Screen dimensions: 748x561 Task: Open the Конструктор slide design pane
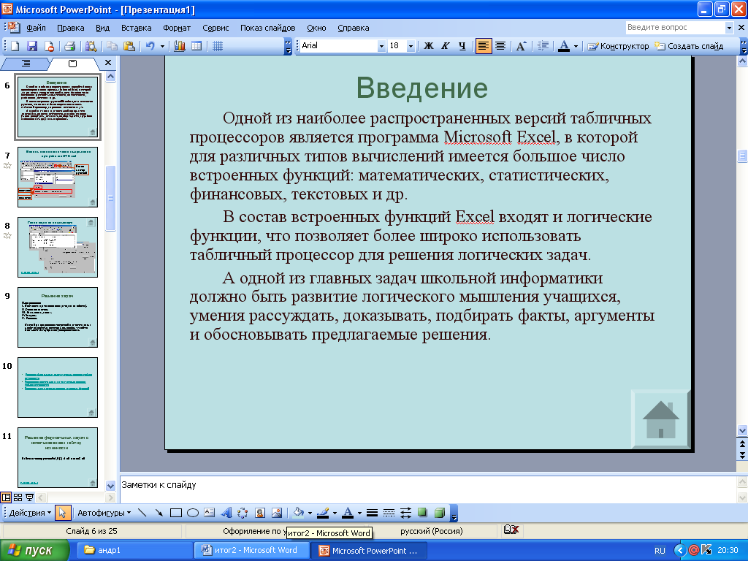click(x=618, y=46)
